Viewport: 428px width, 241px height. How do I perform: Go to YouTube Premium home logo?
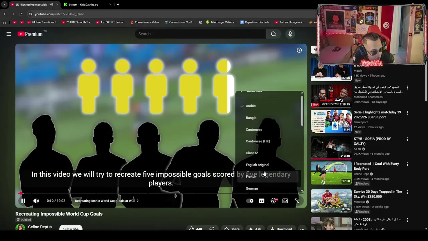(30, 34)
